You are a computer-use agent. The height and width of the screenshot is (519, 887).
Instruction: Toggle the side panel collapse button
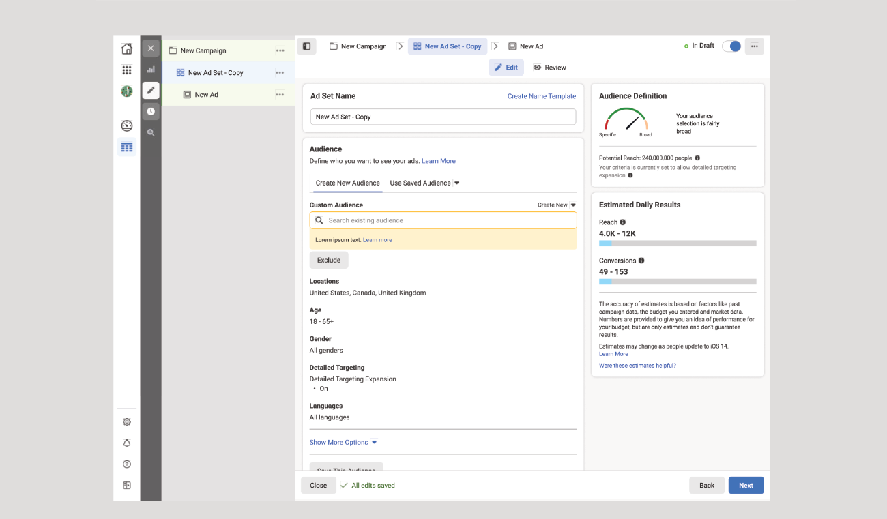click(306, 46)
